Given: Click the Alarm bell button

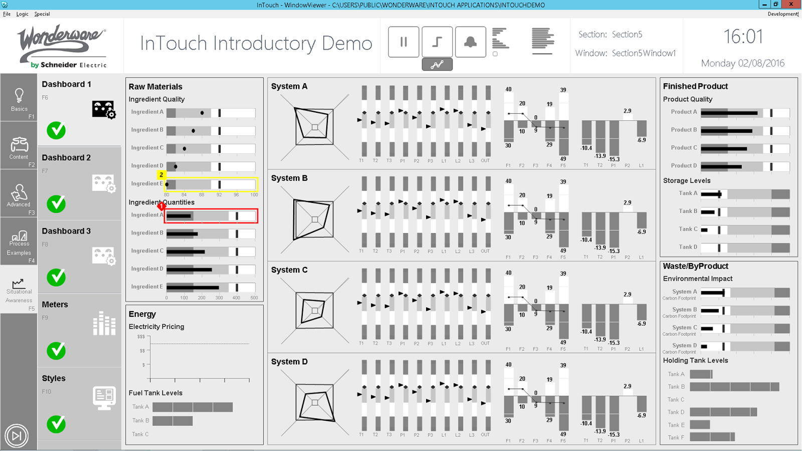Looking at the screenshot, I should [x=470, y=42].
